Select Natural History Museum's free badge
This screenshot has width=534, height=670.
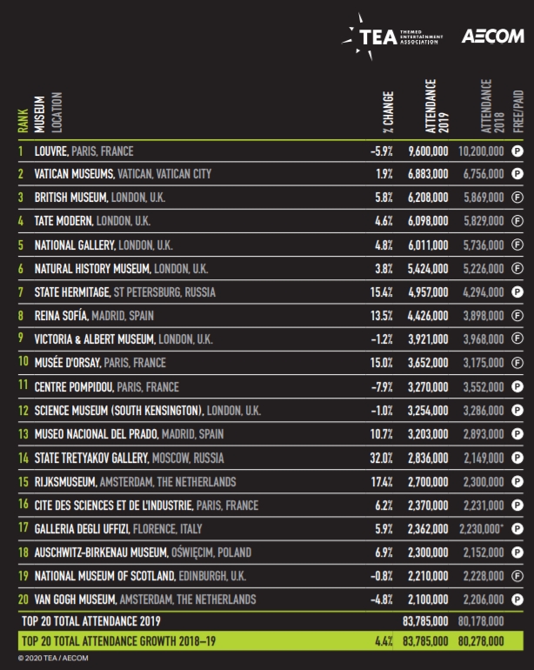click(517, 268)
